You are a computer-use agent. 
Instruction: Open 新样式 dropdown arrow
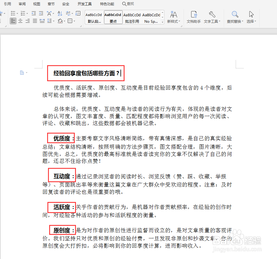point(179,21)
